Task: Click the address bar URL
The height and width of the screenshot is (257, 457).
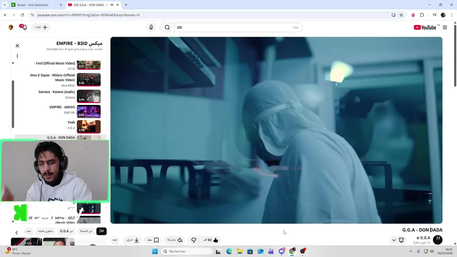Action: coord(89,15)
